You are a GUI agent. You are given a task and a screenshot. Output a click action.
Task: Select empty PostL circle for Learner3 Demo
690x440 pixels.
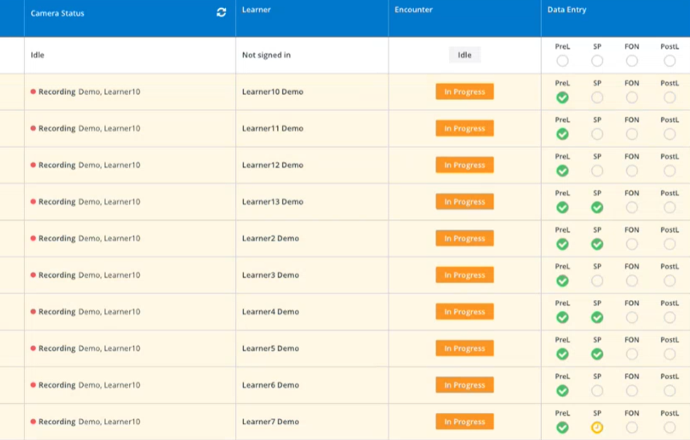tap(670, 281)
